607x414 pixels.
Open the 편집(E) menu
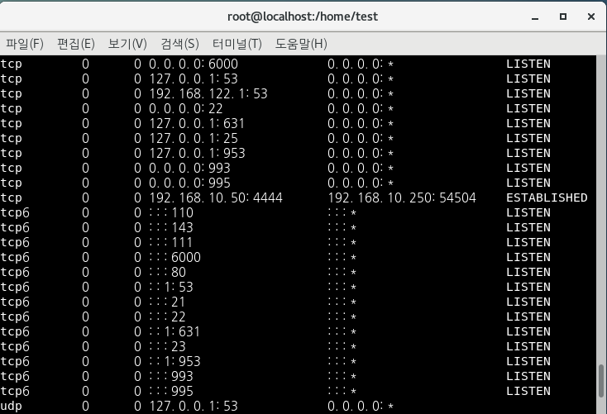(76, 44)
